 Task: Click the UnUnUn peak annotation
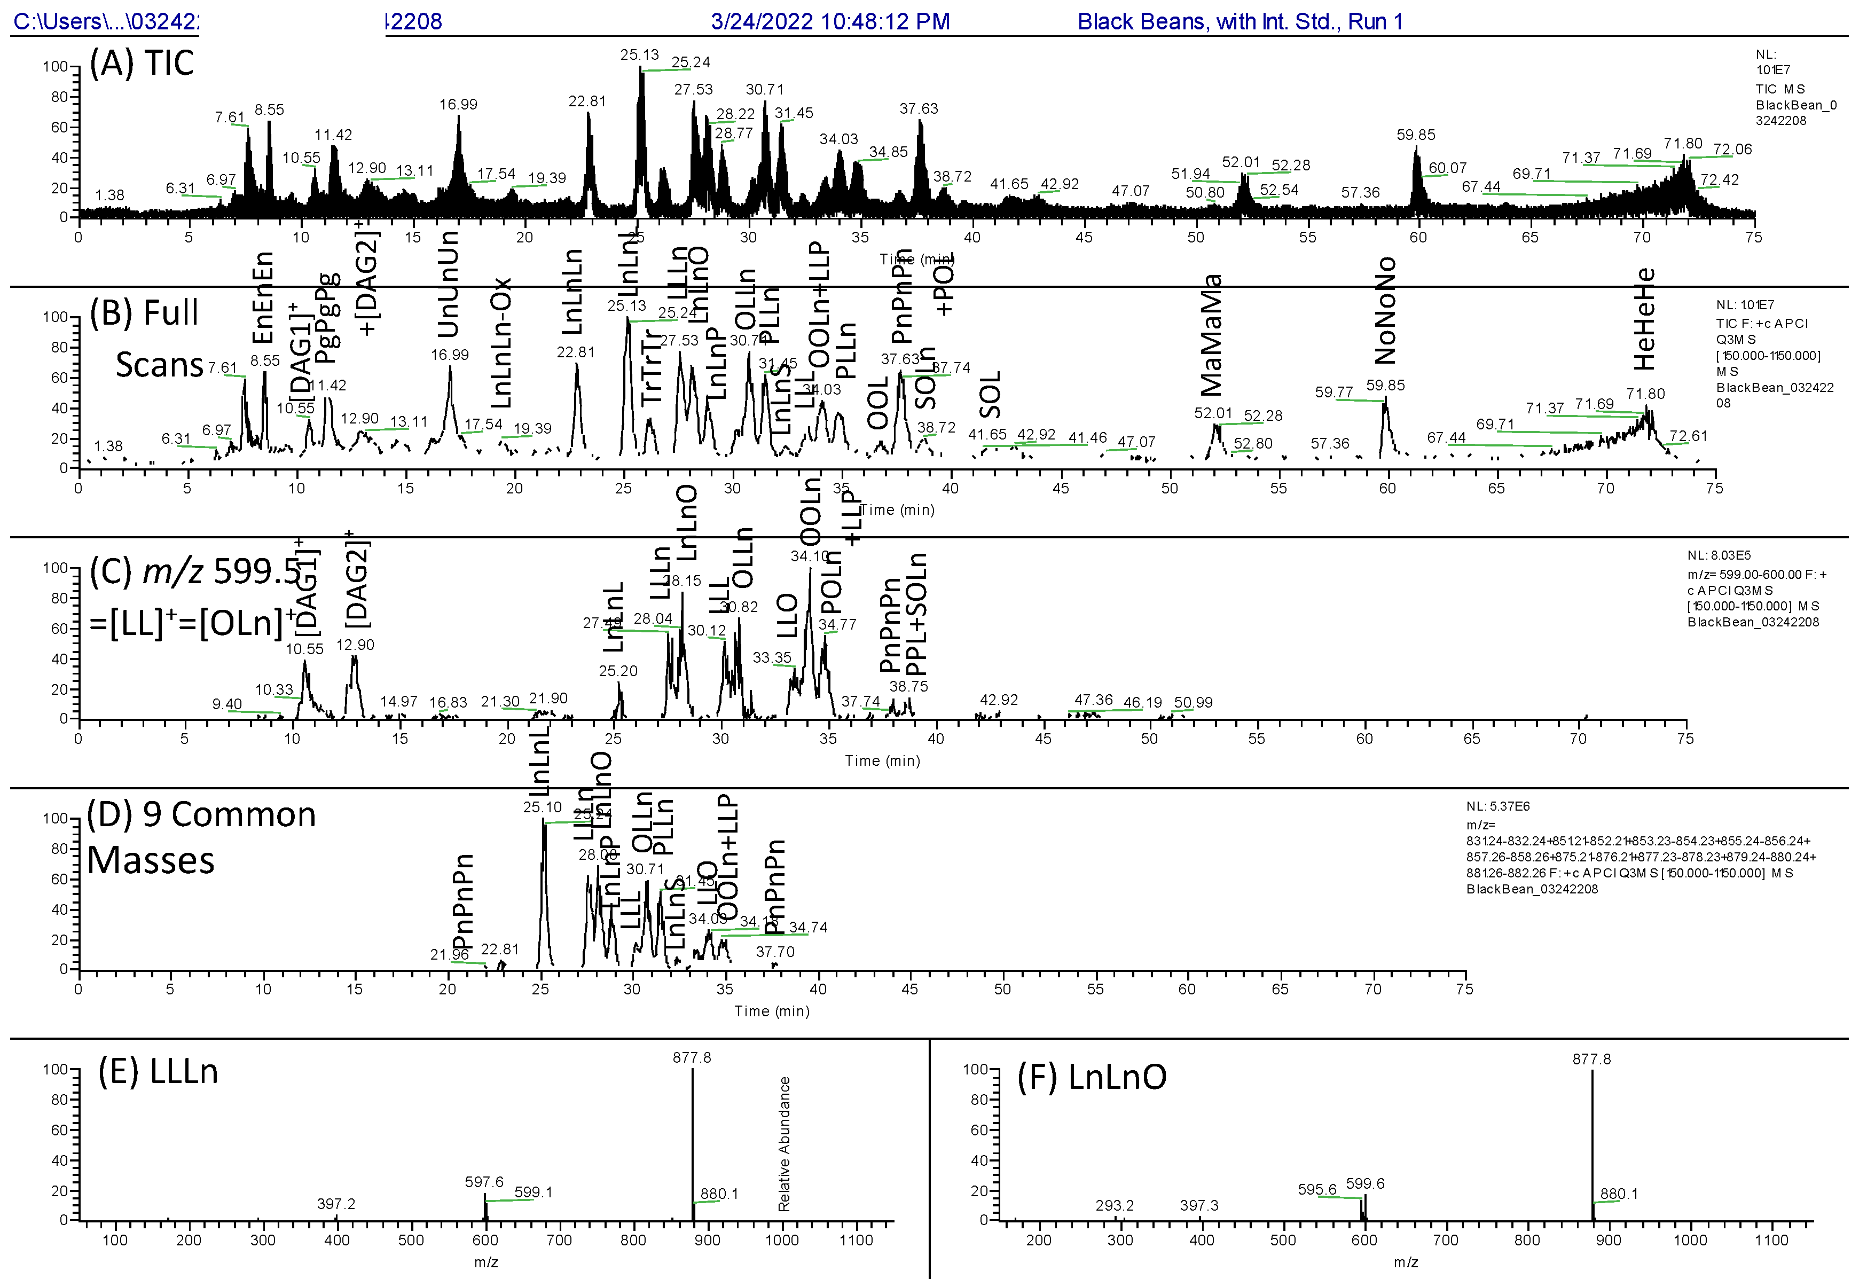pos(448,285)
